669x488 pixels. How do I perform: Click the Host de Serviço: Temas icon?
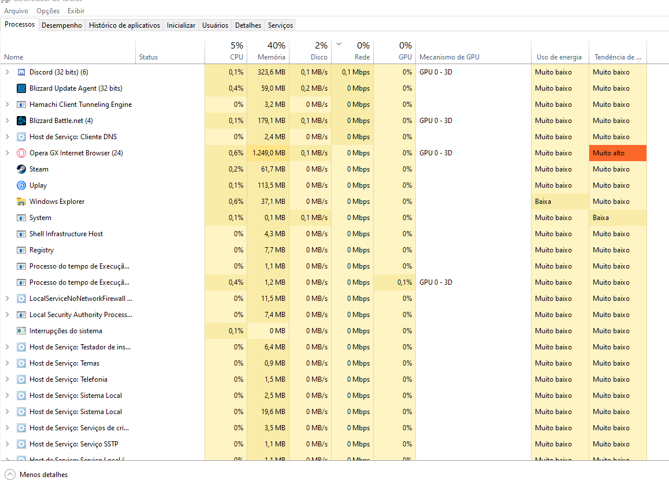tap(21, 363)
